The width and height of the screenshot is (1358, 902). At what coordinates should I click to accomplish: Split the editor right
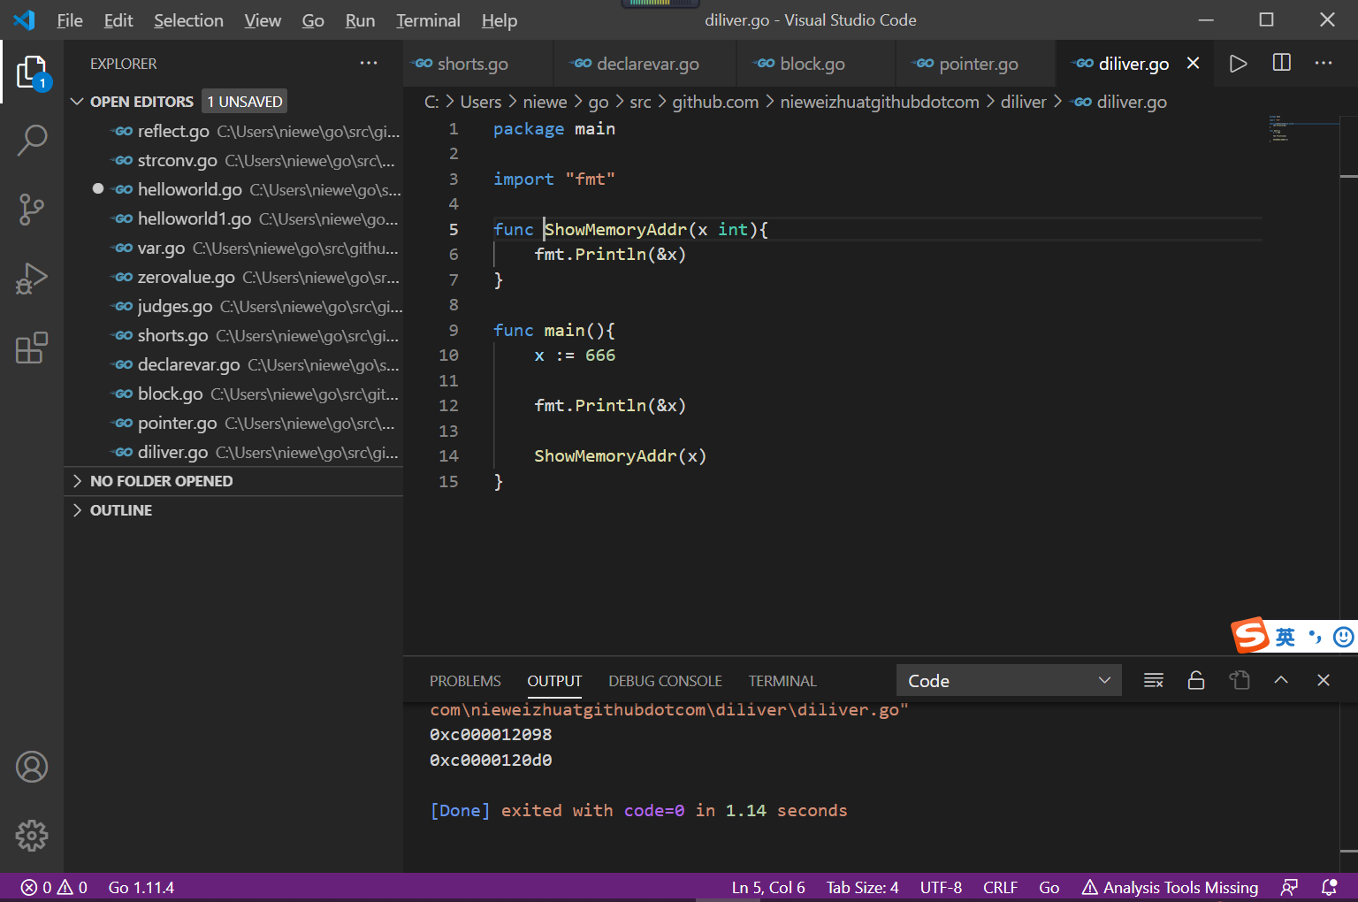click(1281, 63)
